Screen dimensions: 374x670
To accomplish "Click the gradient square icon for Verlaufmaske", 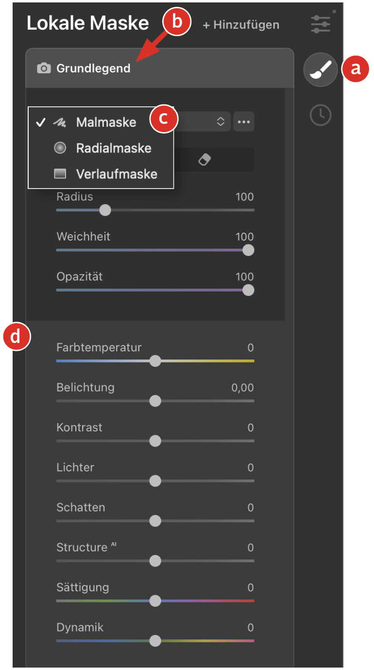I will click(60, 174).
